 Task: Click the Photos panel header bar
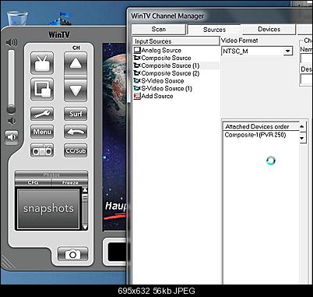pos(51,175)
